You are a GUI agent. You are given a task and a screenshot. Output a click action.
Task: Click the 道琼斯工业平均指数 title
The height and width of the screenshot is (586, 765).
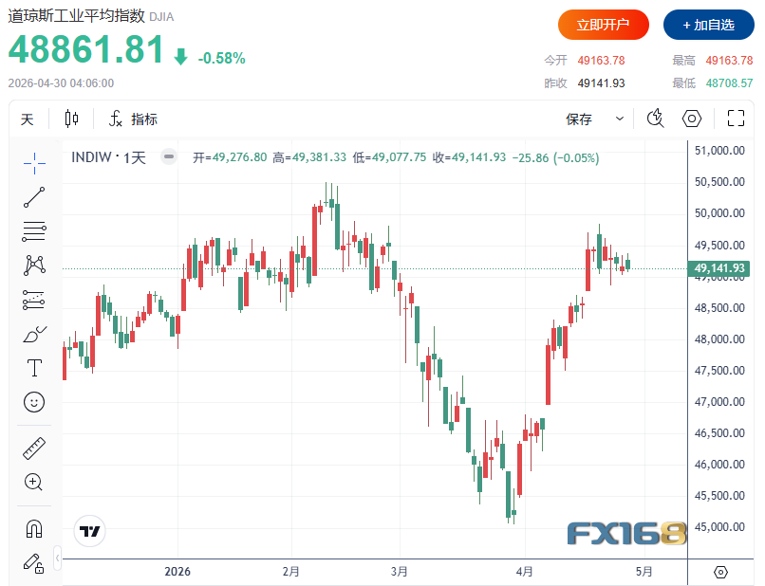click(77, 16)
